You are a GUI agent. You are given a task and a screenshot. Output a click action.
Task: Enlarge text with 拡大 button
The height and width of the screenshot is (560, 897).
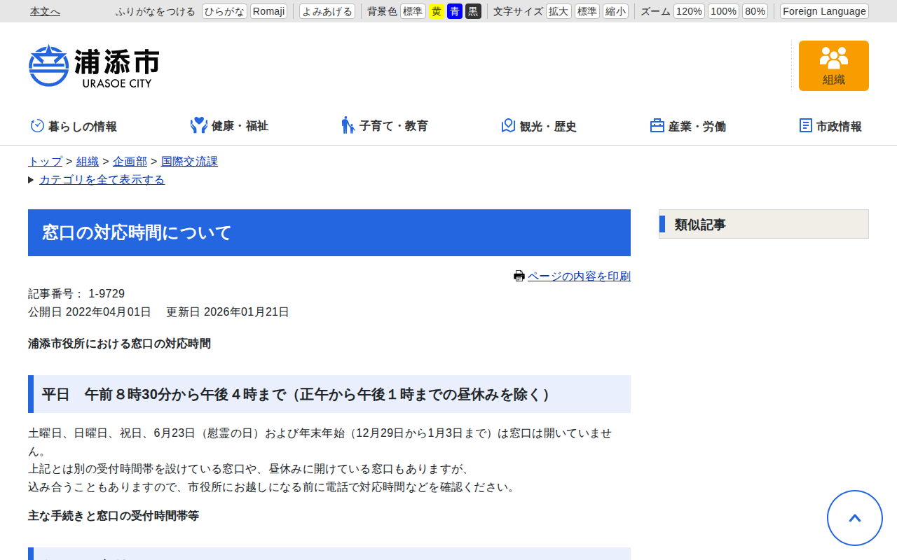click(559, 11)
